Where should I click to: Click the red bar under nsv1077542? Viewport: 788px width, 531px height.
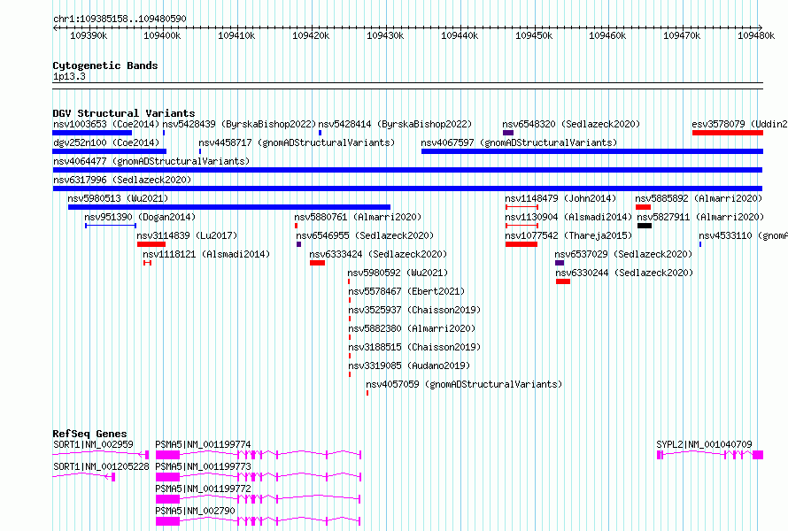click(521, 244)
